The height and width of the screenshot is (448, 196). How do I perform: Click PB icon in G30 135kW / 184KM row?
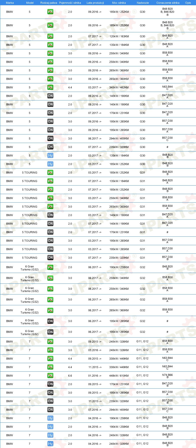coord(50,45)
